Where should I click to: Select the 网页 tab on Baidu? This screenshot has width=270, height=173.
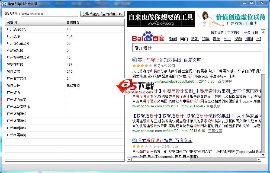(184, 39)
